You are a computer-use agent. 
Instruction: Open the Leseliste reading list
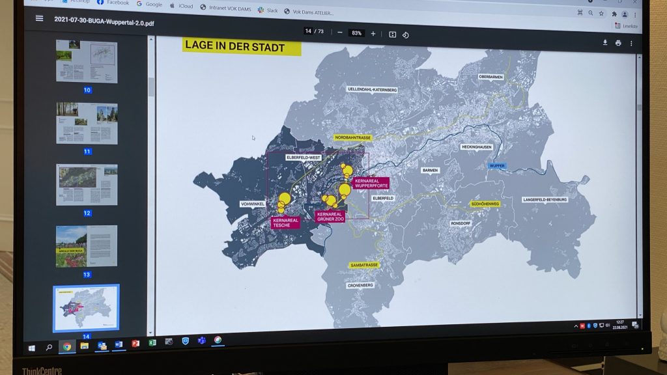point(626,26)
